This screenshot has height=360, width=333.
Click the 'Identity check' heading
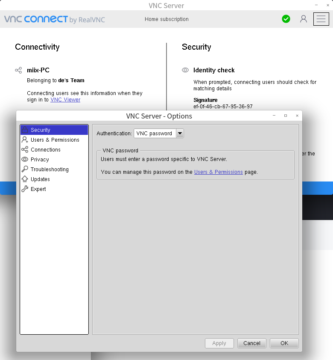pyautogui.click(x=214, y=70)
